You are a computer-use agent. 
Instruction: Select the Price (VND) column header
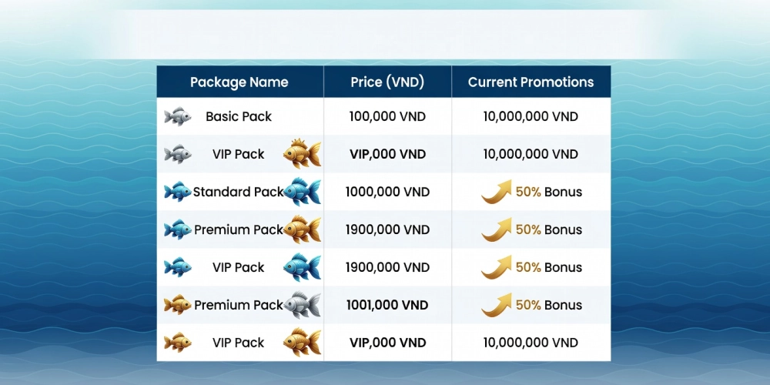tap(387, 82)
